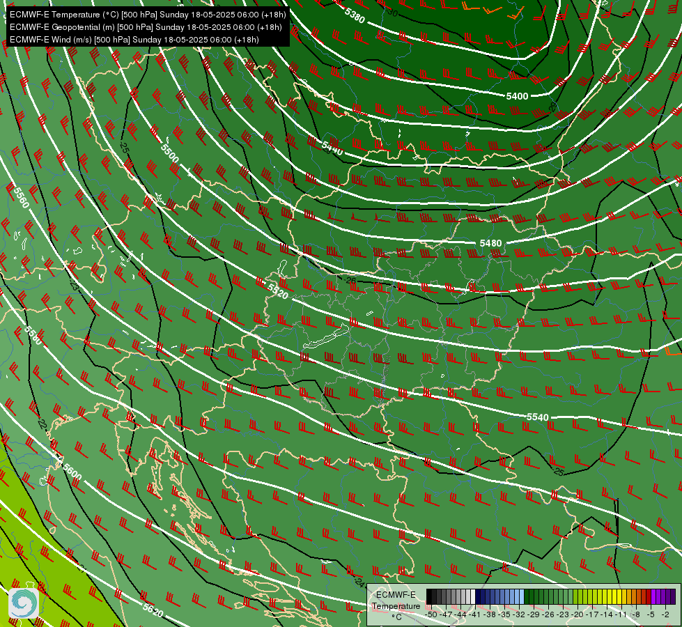682x627 pixels.
Task: Click the 5580 geopotential contour label
Action: [x=33, y=336]
